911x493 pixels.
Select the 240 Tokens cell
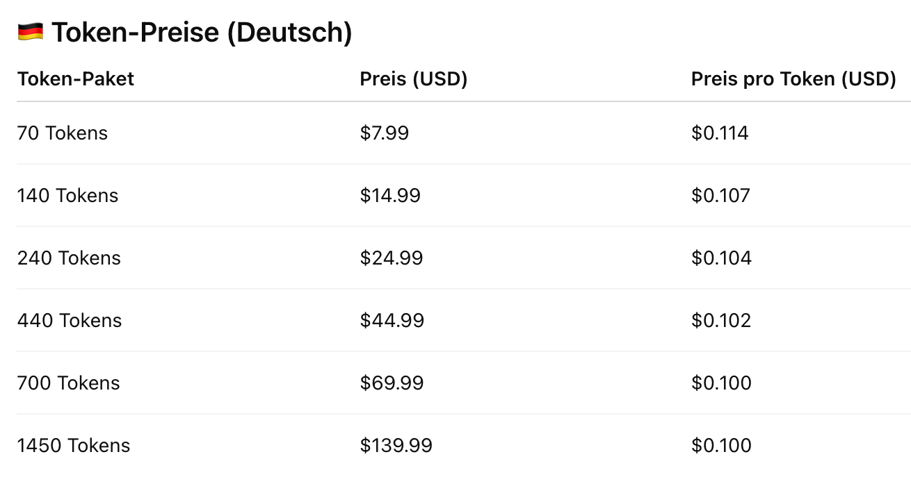[x=69, y=258]
